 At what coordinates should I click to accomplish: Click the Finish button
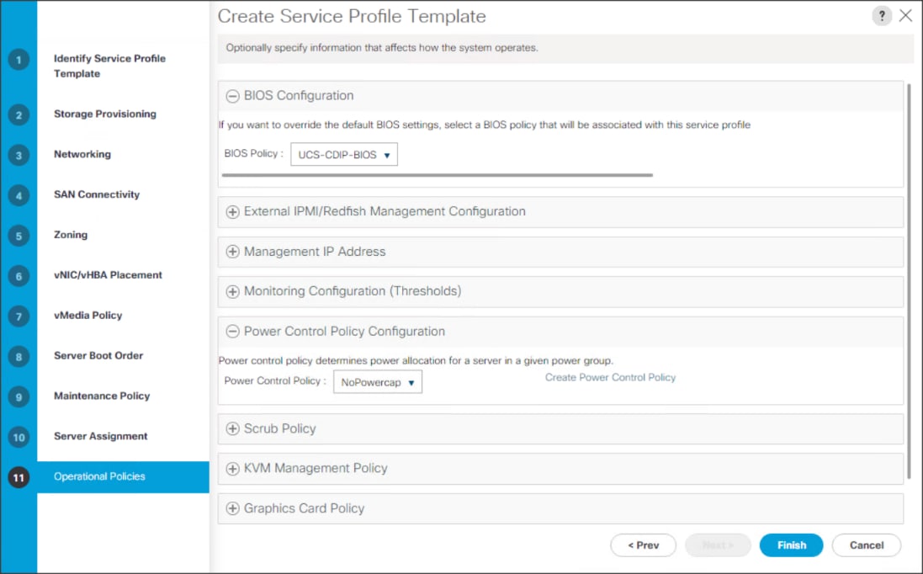point(791,545)
